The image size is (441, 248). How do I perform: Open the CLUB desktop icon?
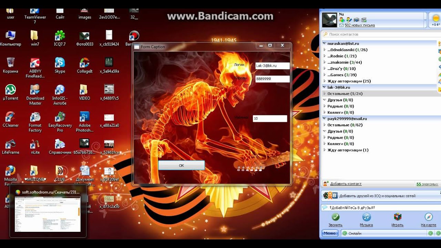(x=60, y=173)
